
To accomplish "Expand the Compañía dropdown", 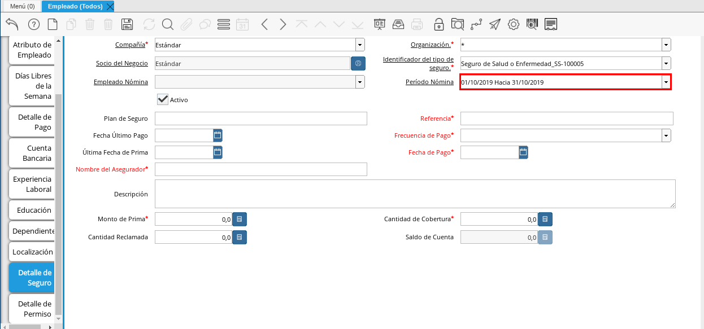I will (x=360, y=45).
